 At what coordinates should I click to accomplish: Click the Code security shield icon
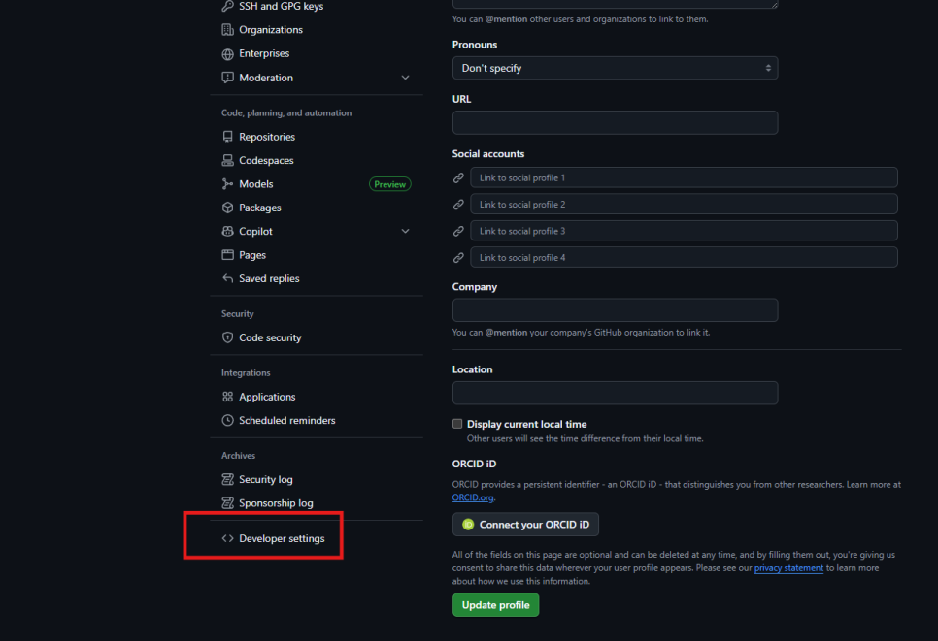227,337
